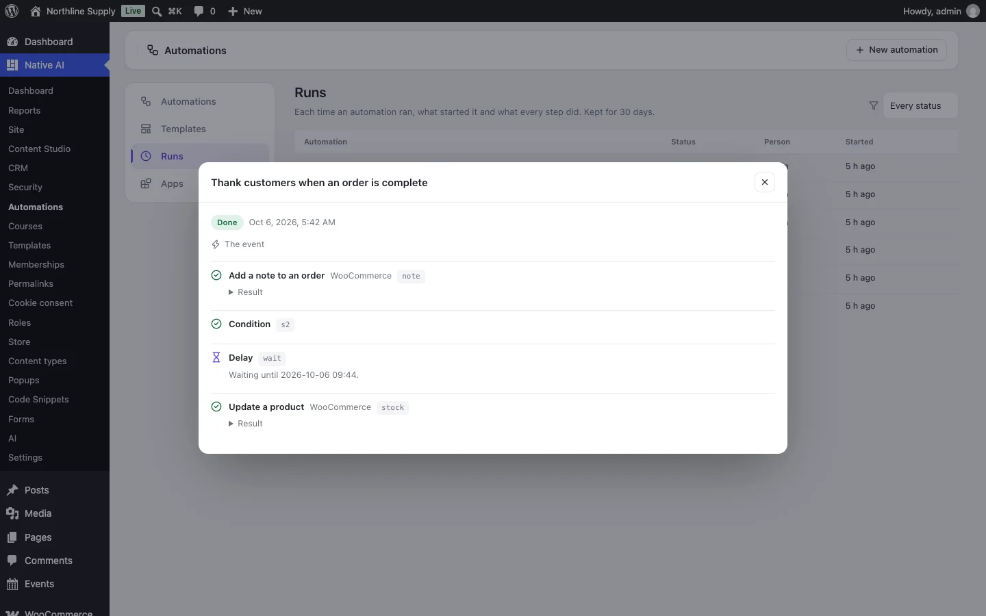Click the lightning icon beside The event
This screenshot has height=616, width=986.
216,244
